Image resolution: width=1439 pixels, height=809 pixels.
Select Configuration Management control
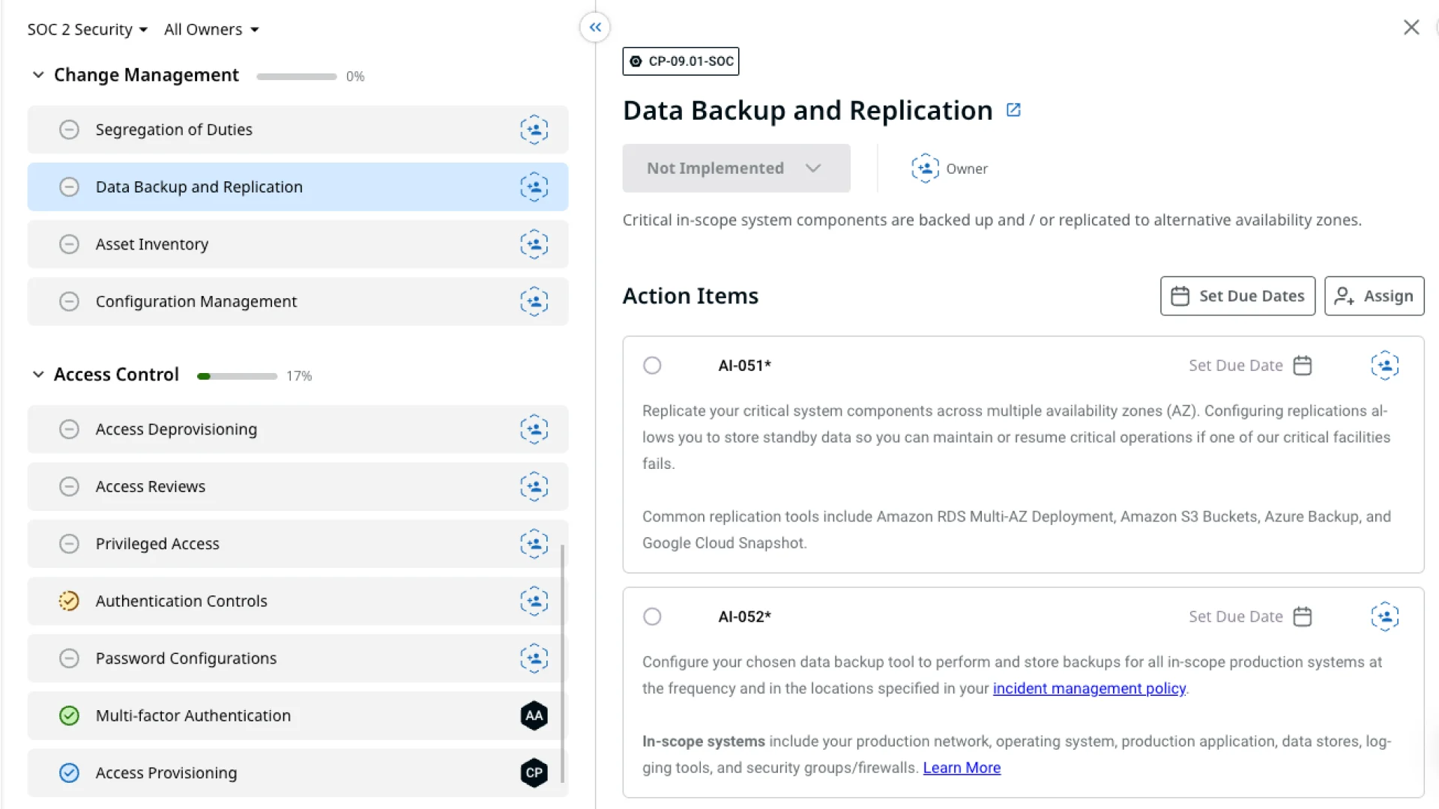(196, 301)
